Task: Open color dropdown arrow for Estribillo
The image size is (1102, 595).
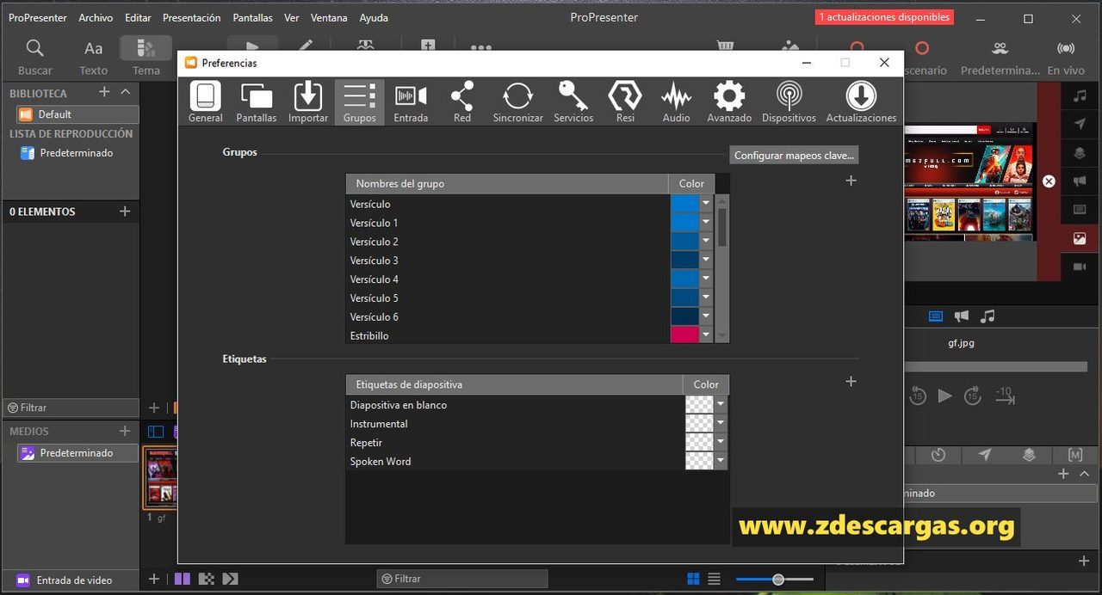Action: click(x=706, y=335)
